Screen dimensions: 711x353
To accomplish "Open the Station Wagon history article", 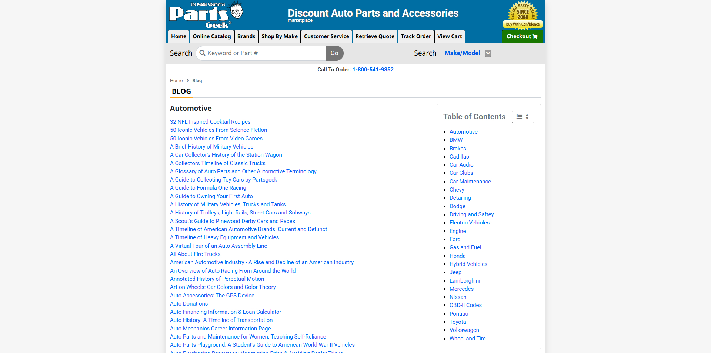I will [x=226, y=155].
